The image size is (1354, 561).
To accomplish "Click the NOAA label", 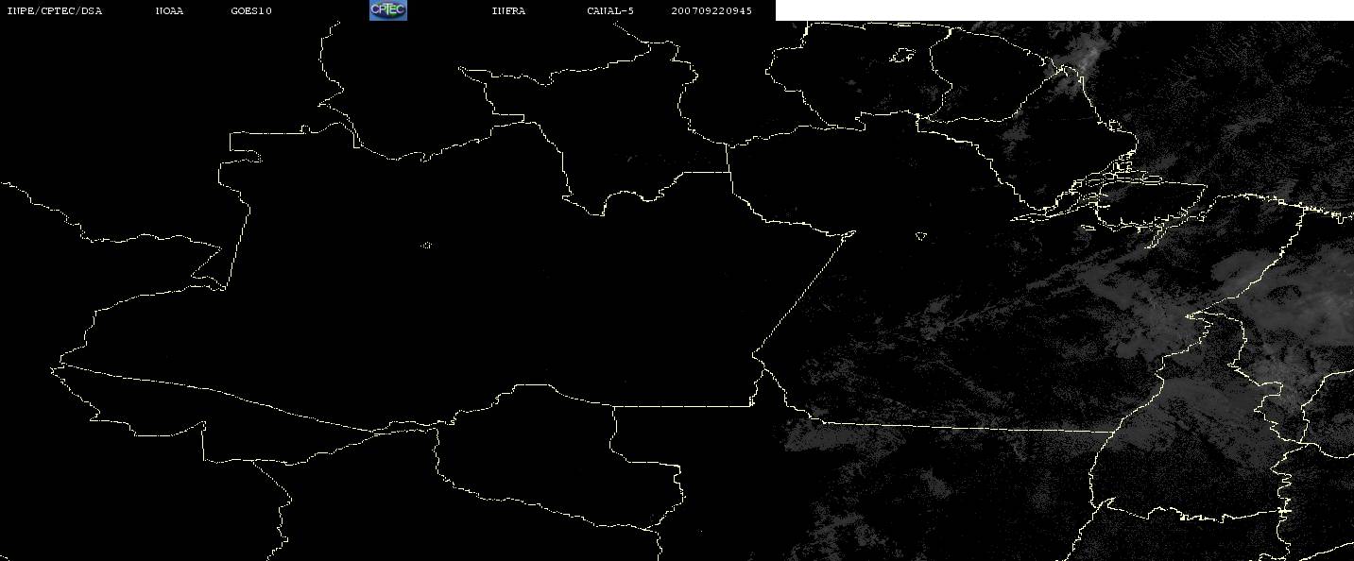I will (x=170, y=11).
